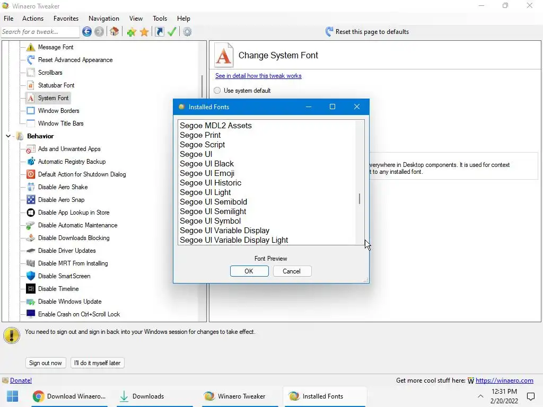Click Reset this page to defaults

(372, 32)
